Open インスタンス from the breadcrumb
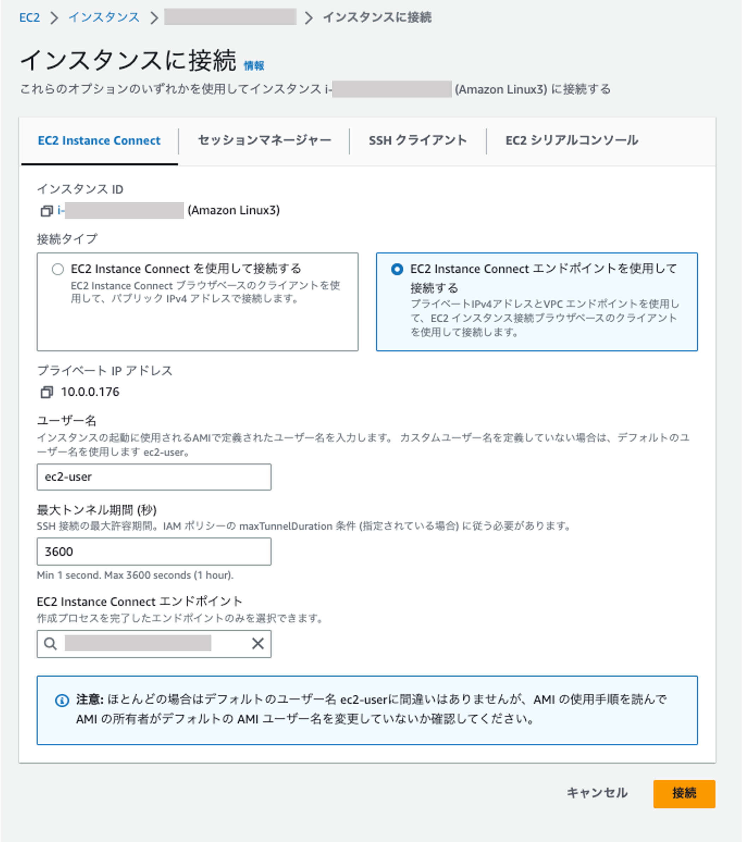The image size is (743, 842). tap(105, 18)
